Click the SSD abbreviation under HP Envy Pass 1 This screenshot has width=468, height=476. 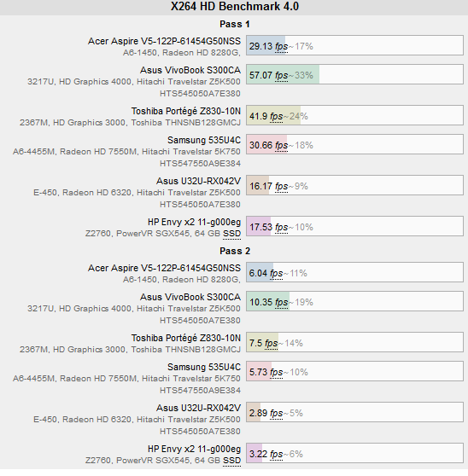coord(232,234)
